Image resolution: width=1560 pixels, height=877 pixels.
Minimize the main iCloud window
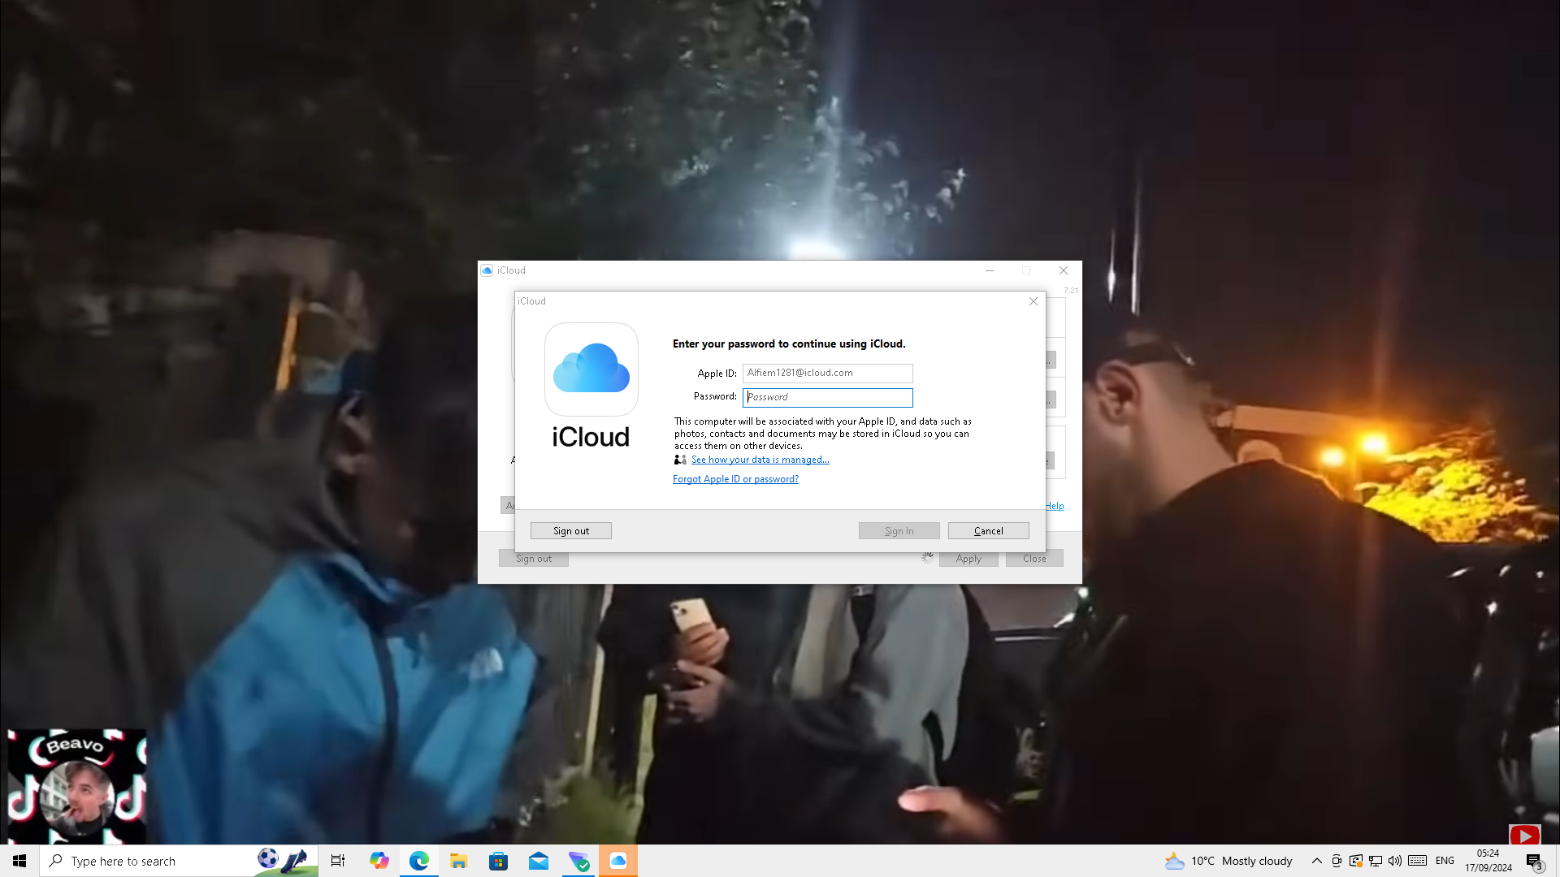990,270
